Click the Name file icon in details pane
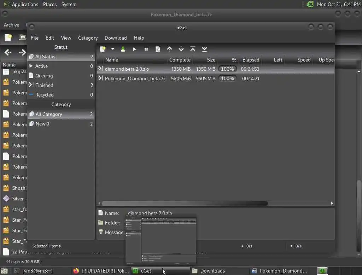 (x=100, y=213)
